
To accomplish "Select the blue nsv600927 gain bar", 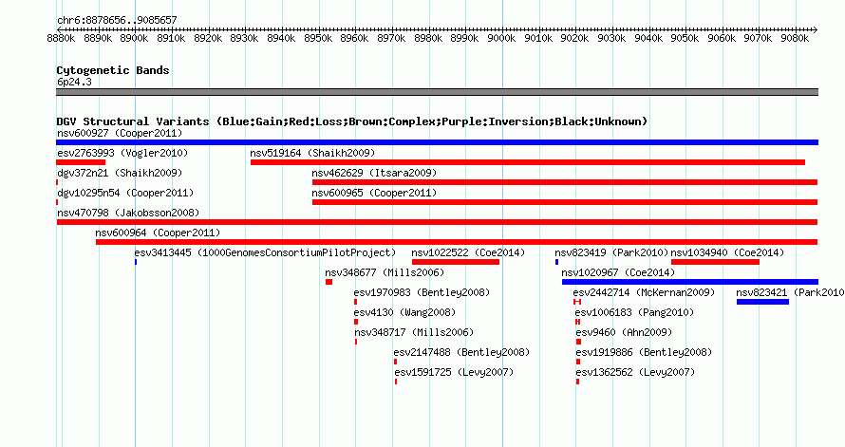I will tap(437, 142).
